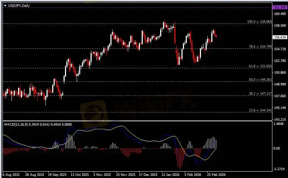Viewport: 288px width, 178px height.
Task: Select the 13 Oct 2025 date marker
Action: click(80, 175)
